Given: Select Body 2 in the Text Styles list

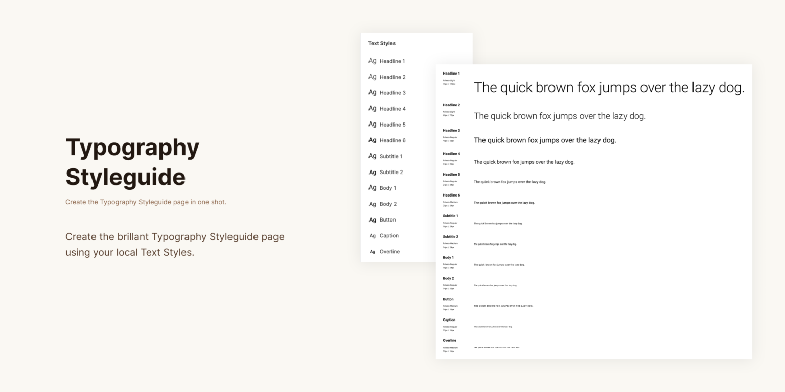Looking at the screenshot, I should 388,204.
